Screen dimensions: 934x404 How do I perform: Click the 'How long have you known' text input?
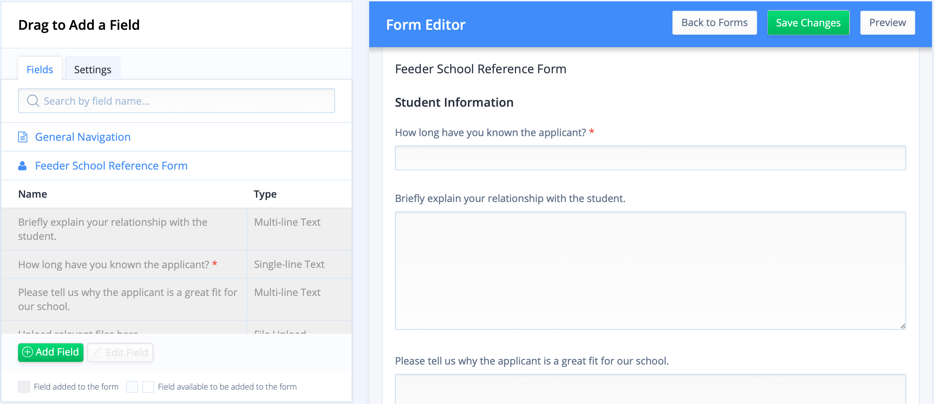click(x=650, y=158)
